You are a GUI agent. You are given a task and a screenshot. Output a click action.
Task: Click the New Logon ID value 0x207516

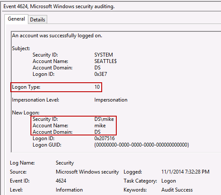tap(105, 138)
